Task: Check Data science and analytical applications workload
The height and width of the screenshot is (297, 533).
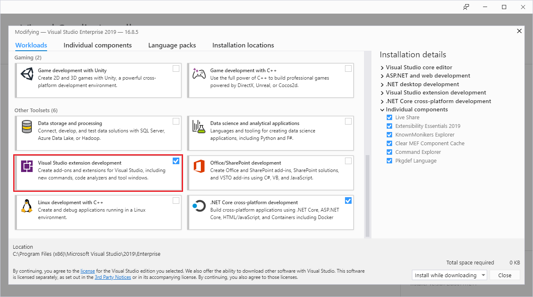Action: pyautogui.click(x=348, y=121)
